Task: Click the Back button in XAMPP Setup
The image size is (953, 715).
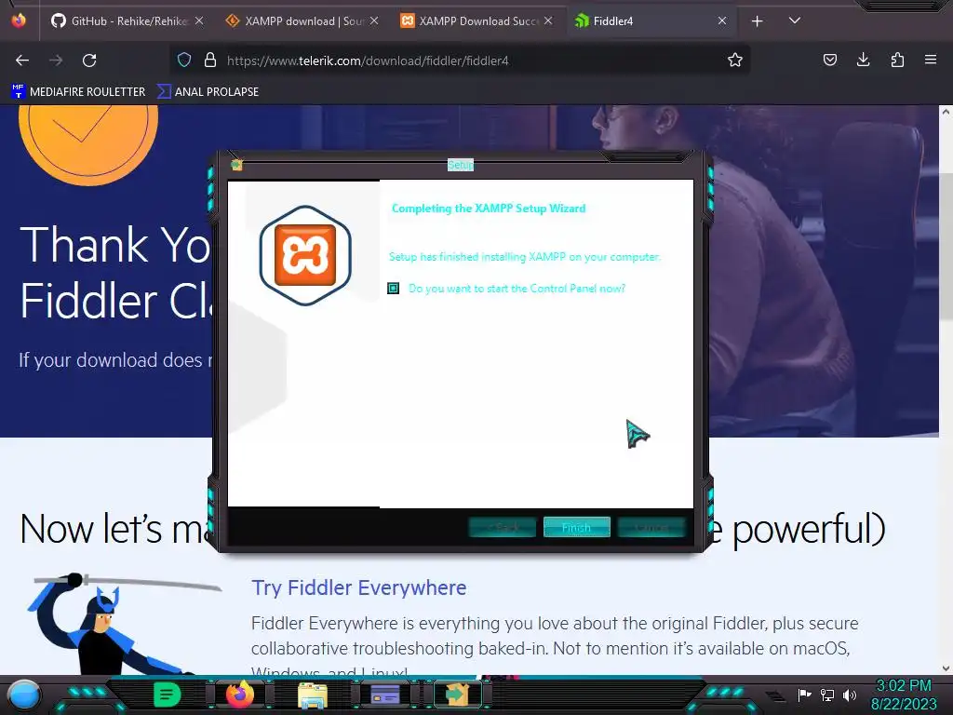Action: pos(503,527)
